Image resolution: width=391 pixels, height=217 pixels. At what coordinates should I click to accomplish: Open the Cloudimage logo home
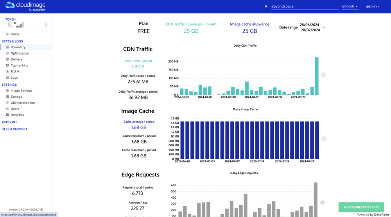(x=25, y=7)
